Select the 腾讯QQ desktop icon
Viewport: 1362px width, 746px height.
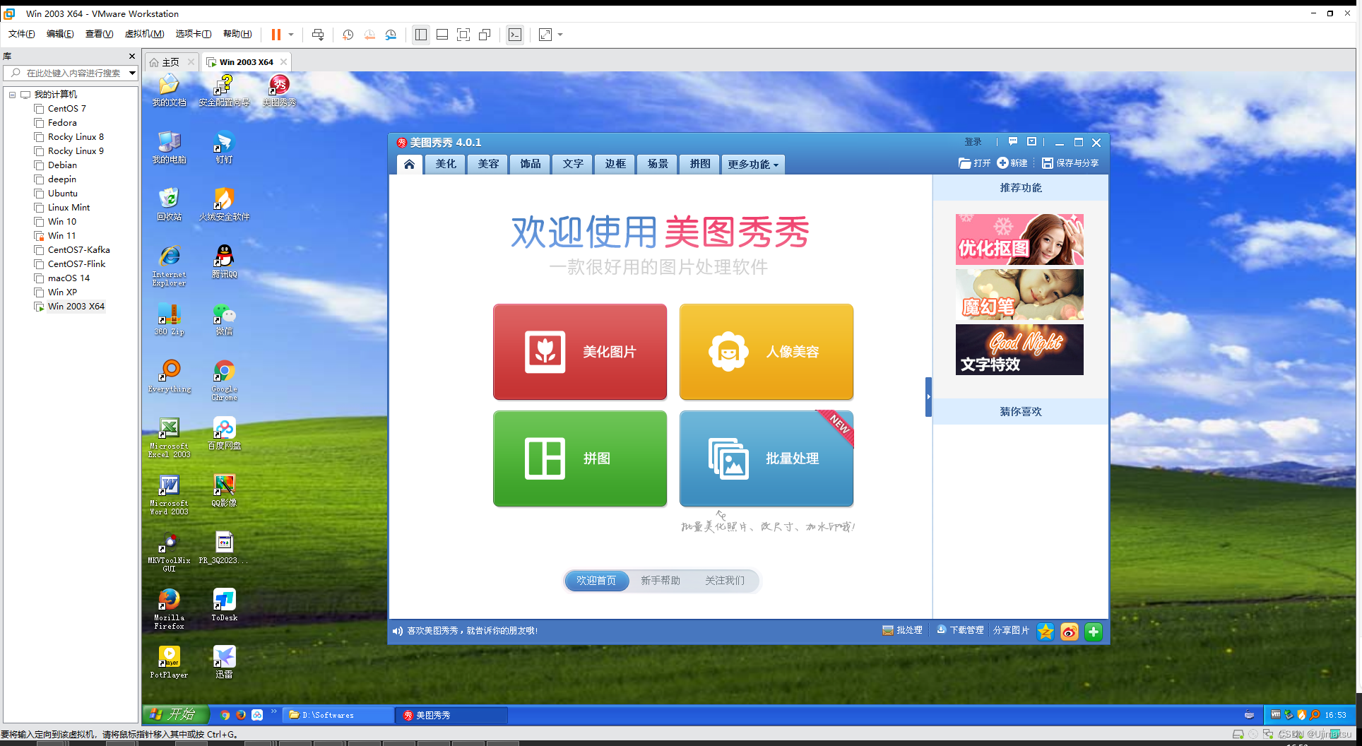(224, 262)
